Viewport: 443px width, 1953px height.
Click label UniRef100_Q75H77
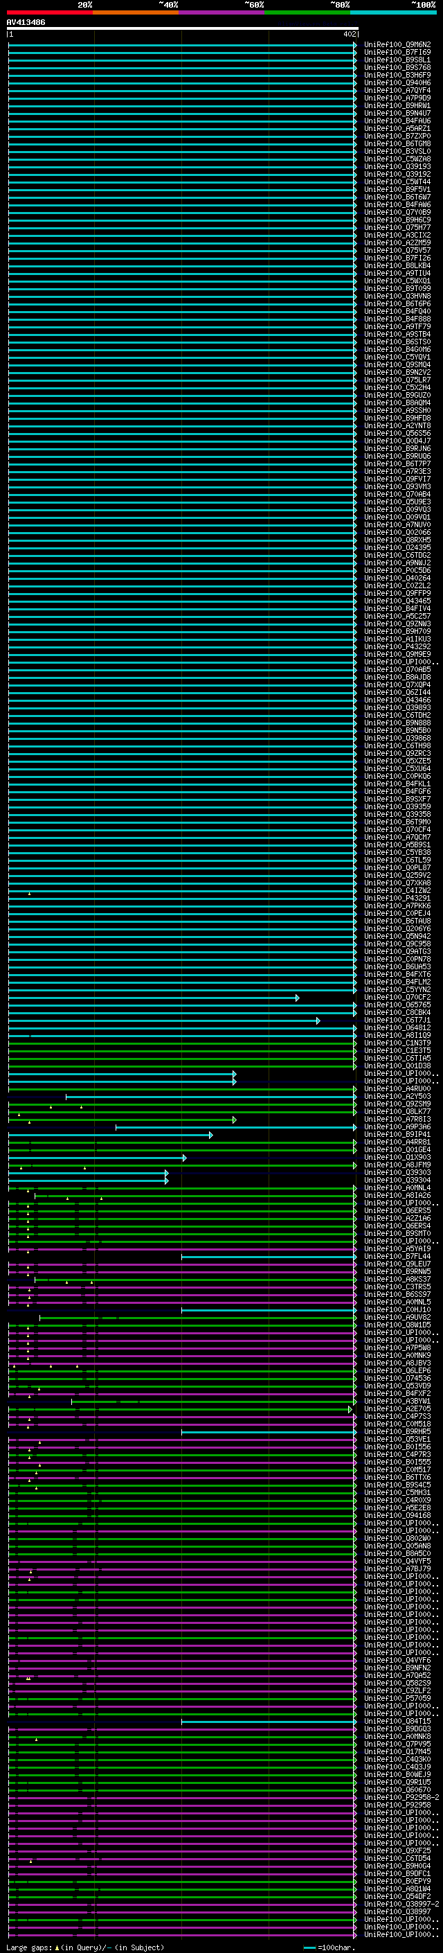pyautogui.click(x=397, y=227)
